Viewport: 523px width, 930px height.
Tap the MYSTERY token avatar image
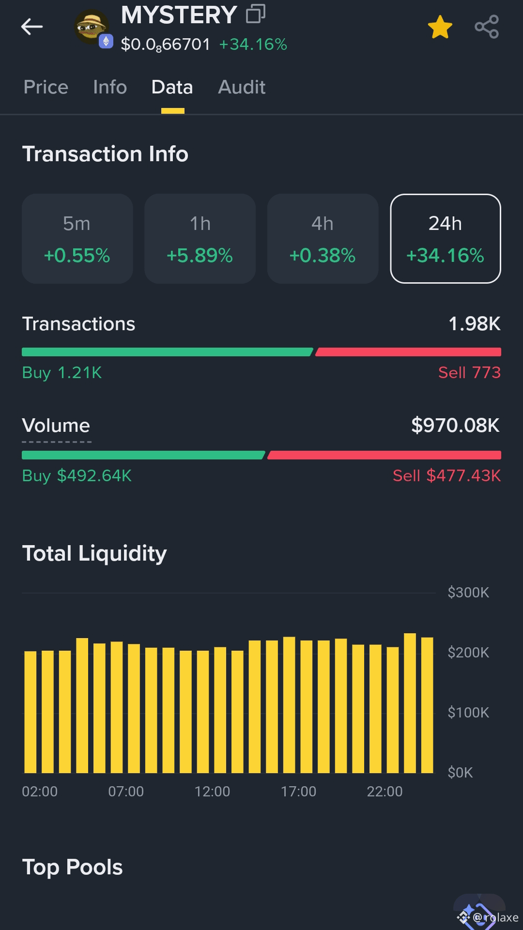[91, 27]
